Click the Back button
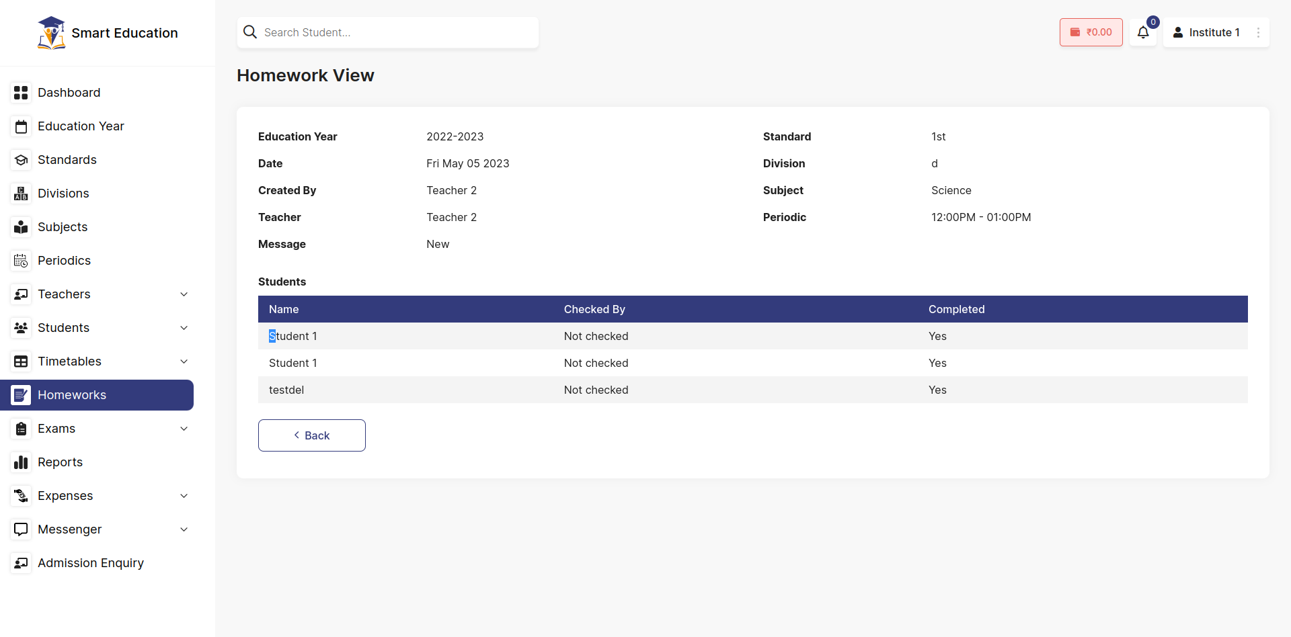 tap(312, 435)
